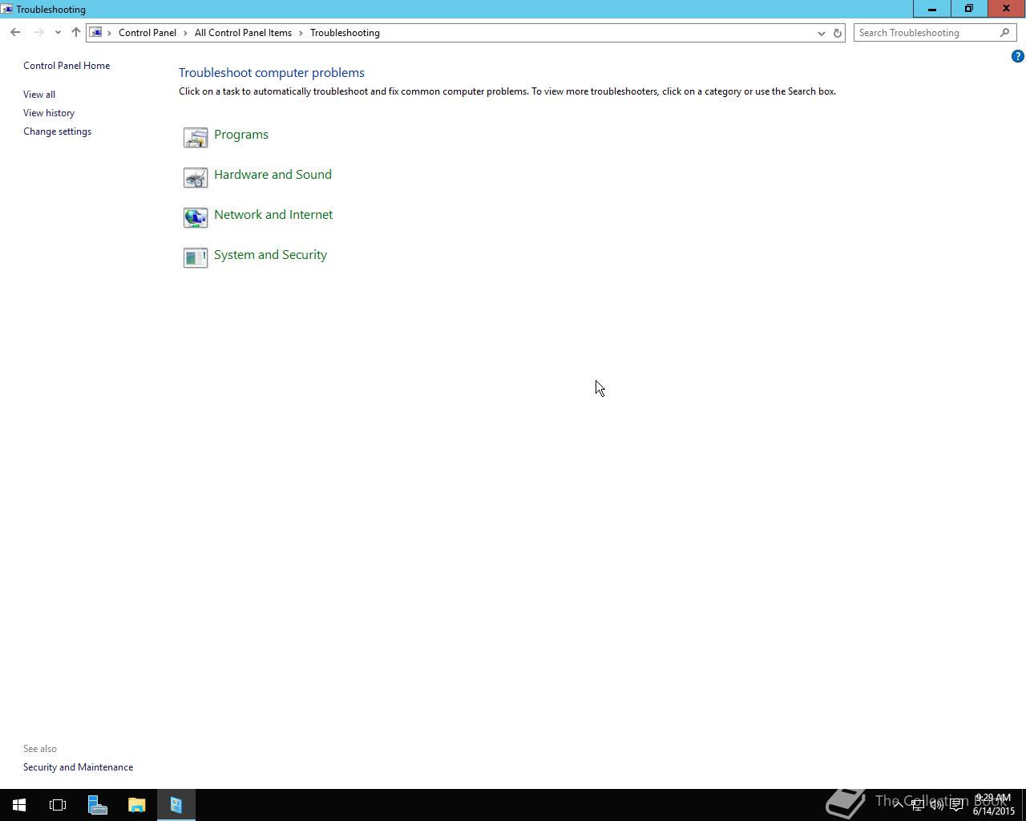Open the Programs troubleshooter icon
Image resolution: width=1026 pixels, height=821 pixels.
196,137
